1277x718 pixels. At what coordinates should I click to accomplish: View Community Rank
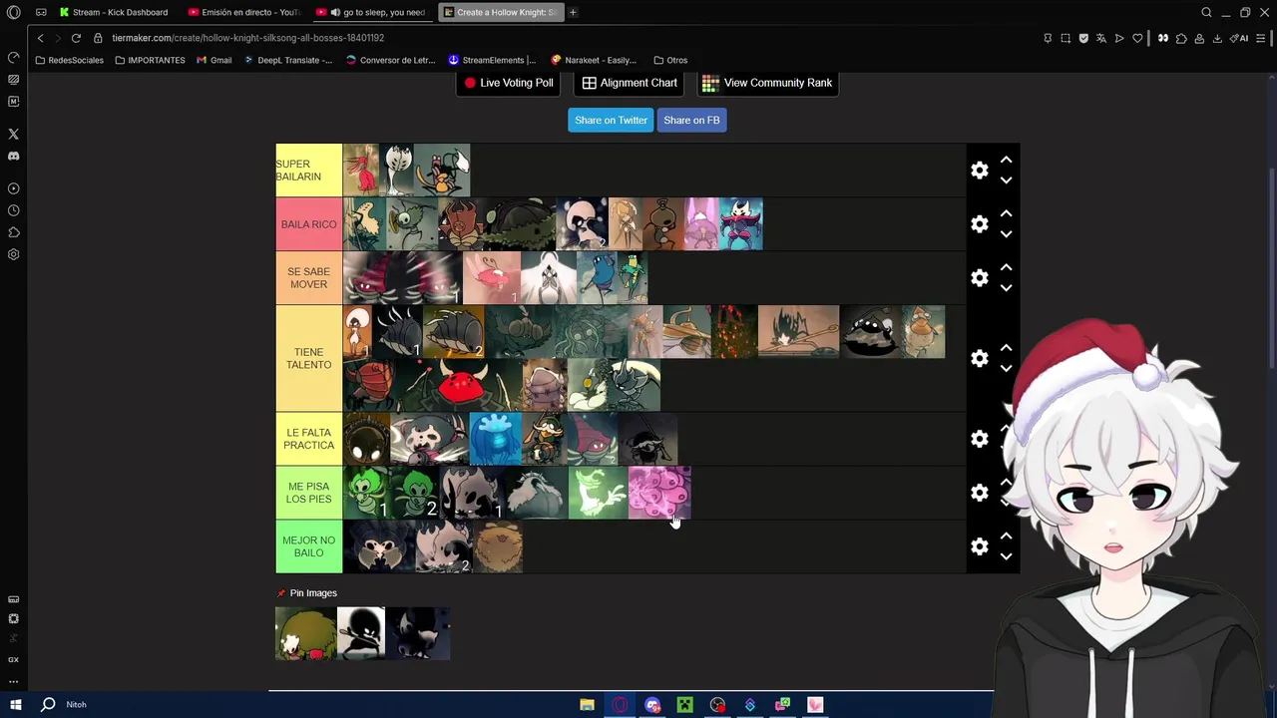coord(766,83)
